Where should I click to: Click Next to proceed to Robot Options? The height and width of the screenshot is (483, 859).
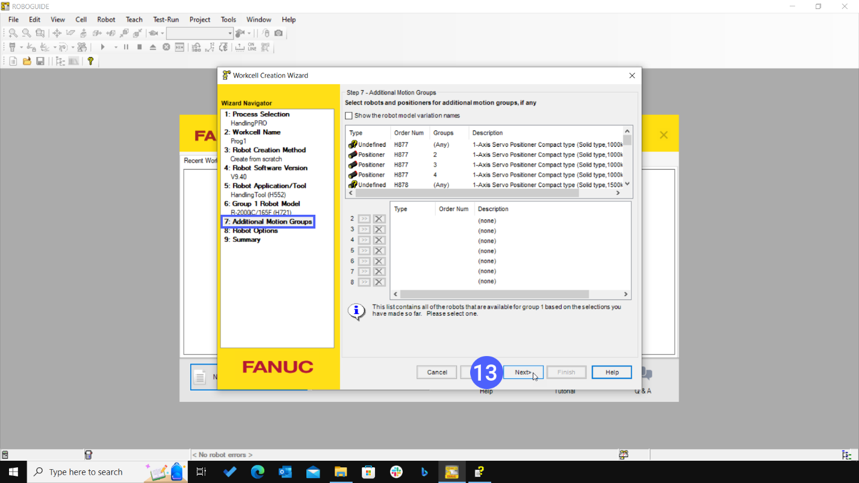523,372
